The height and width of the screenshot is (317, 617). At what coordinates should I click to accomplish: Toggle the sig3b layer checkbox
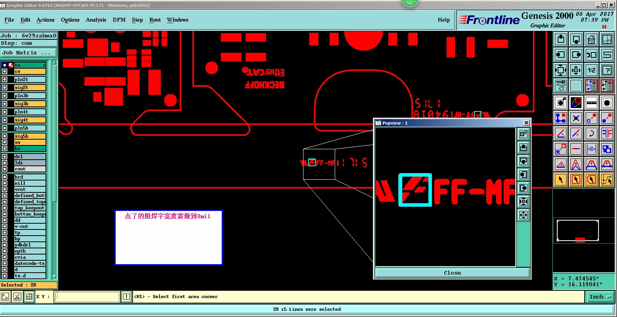(5, 104)
